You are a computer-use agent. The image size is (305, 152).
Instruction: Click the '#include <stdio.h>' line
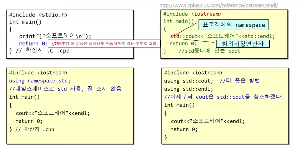[x=38, y=15]
